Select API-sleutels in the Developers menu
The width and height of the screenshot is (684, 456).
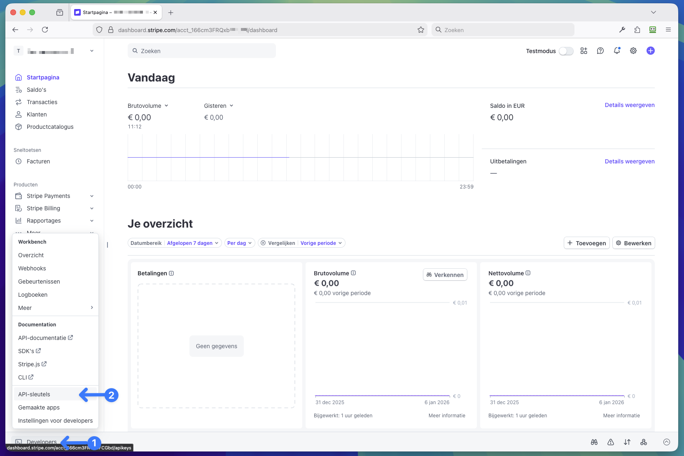pyautogui.click(x=34, y=394)
